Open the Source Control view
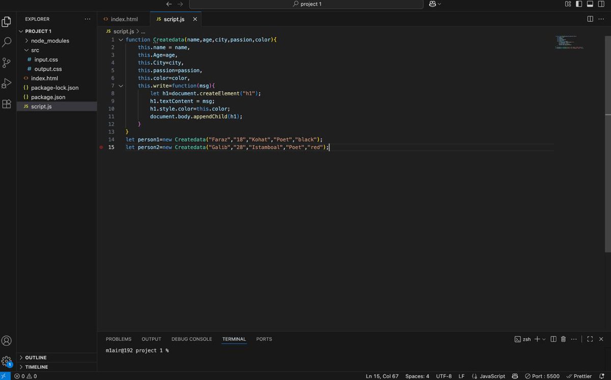This screenshot has height=380, width=611. 7,63
